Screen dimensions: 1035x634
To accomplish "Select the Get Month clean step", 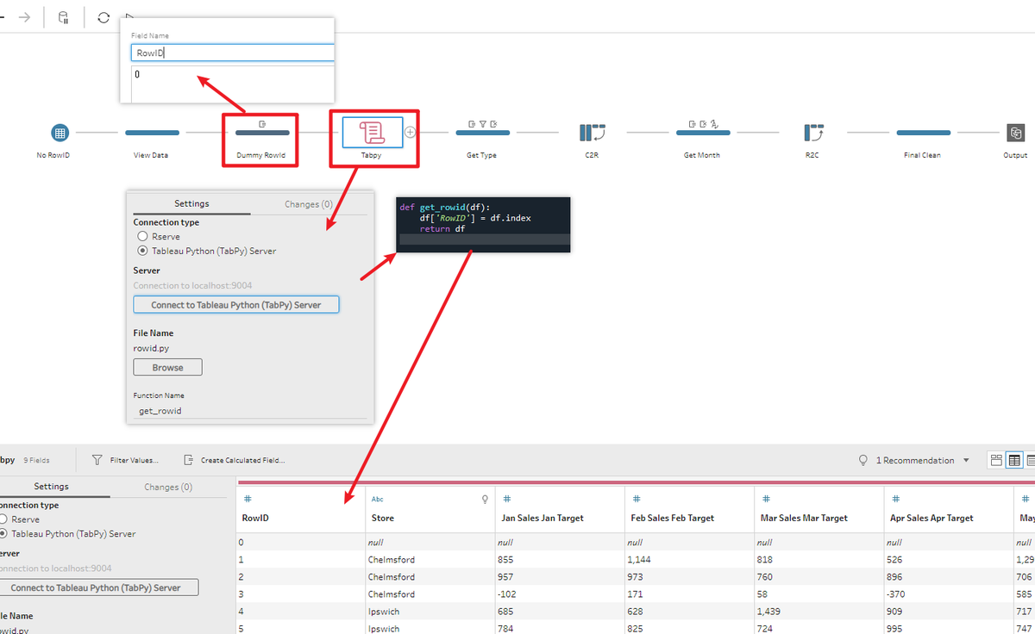I will (x=702, y=133).
